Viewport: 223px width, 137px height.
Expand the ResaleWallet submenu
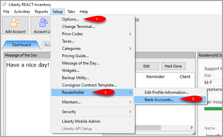[x=93, y=92]
